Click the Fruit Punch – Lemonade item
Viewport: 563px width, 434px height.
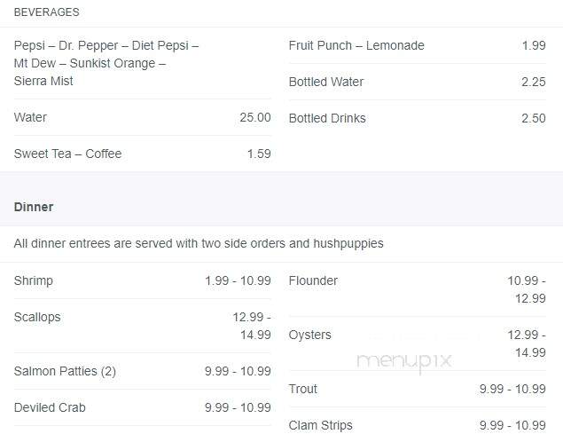(x=418, y=45)
